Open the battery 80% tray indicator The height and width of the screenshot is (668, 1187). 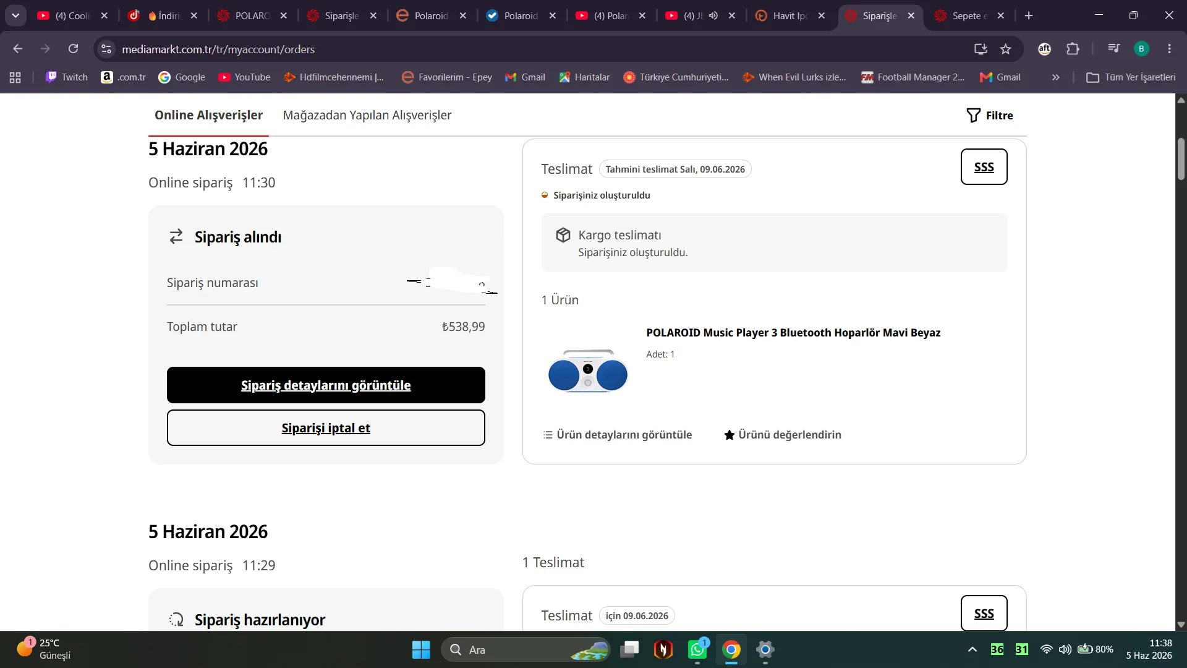[x=1096, y=649]
